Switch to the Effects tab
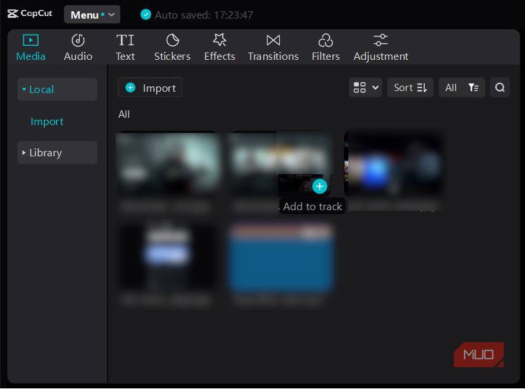The height and width of the screenshot is (389, 525). tap(220, 48)
